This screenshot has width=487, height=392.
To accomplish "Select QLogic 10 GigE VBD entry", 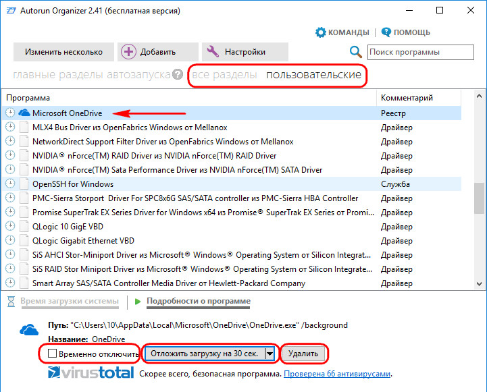I will pyautogui.click(x=232, y=227).
